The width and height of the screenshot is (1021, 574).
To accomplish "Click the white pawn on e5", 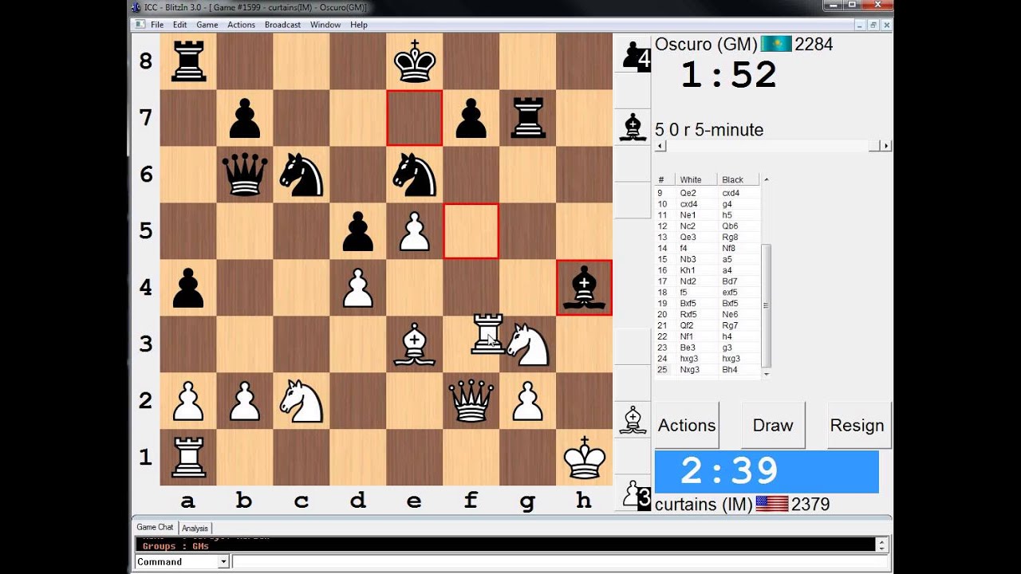I will (x=415, y=231).
